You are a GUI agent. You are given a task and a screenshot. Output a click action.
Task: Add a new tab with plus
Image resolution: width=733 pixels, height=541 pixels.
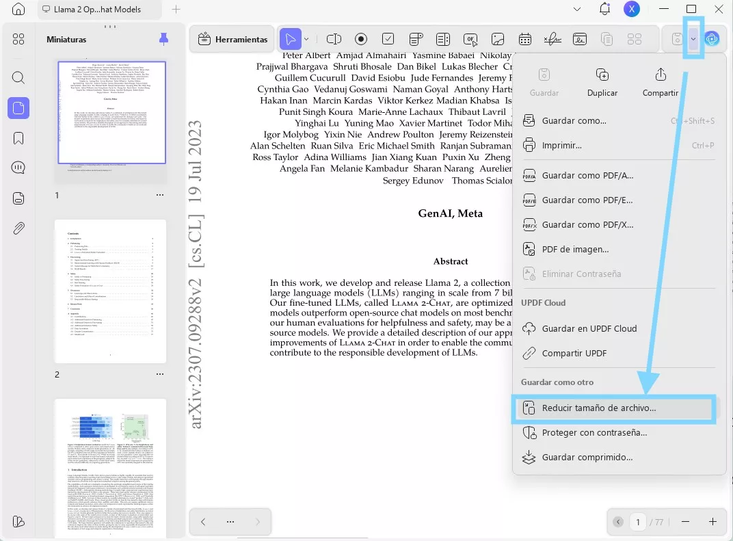[176, 10]
